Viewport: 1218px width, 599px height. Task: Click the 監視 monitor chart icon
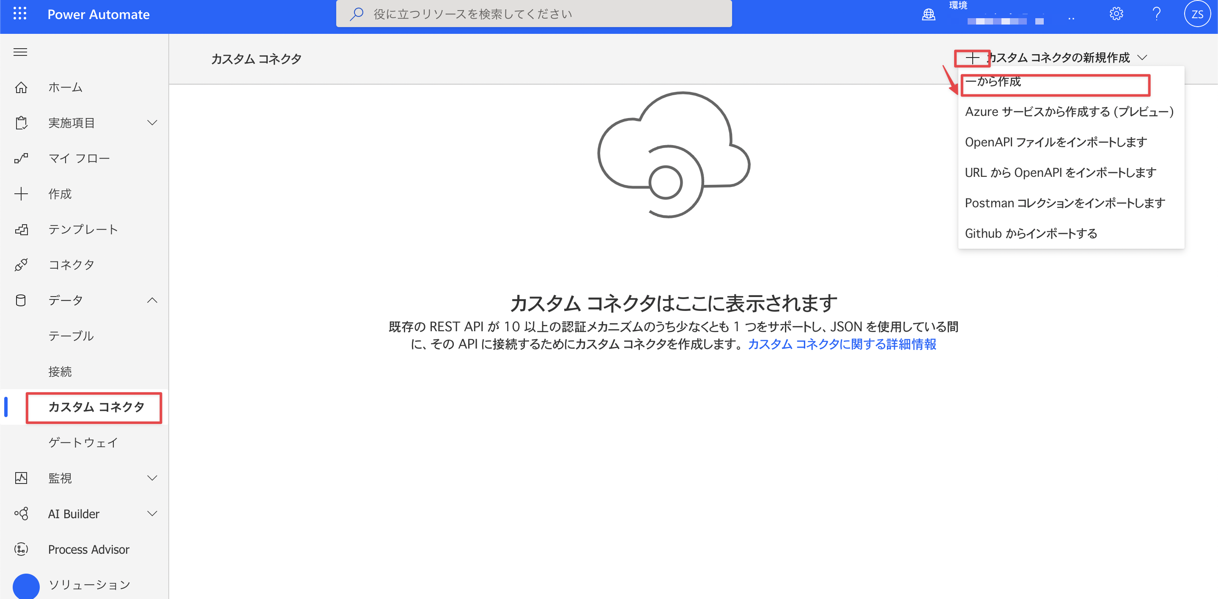(x=21, y=478)
